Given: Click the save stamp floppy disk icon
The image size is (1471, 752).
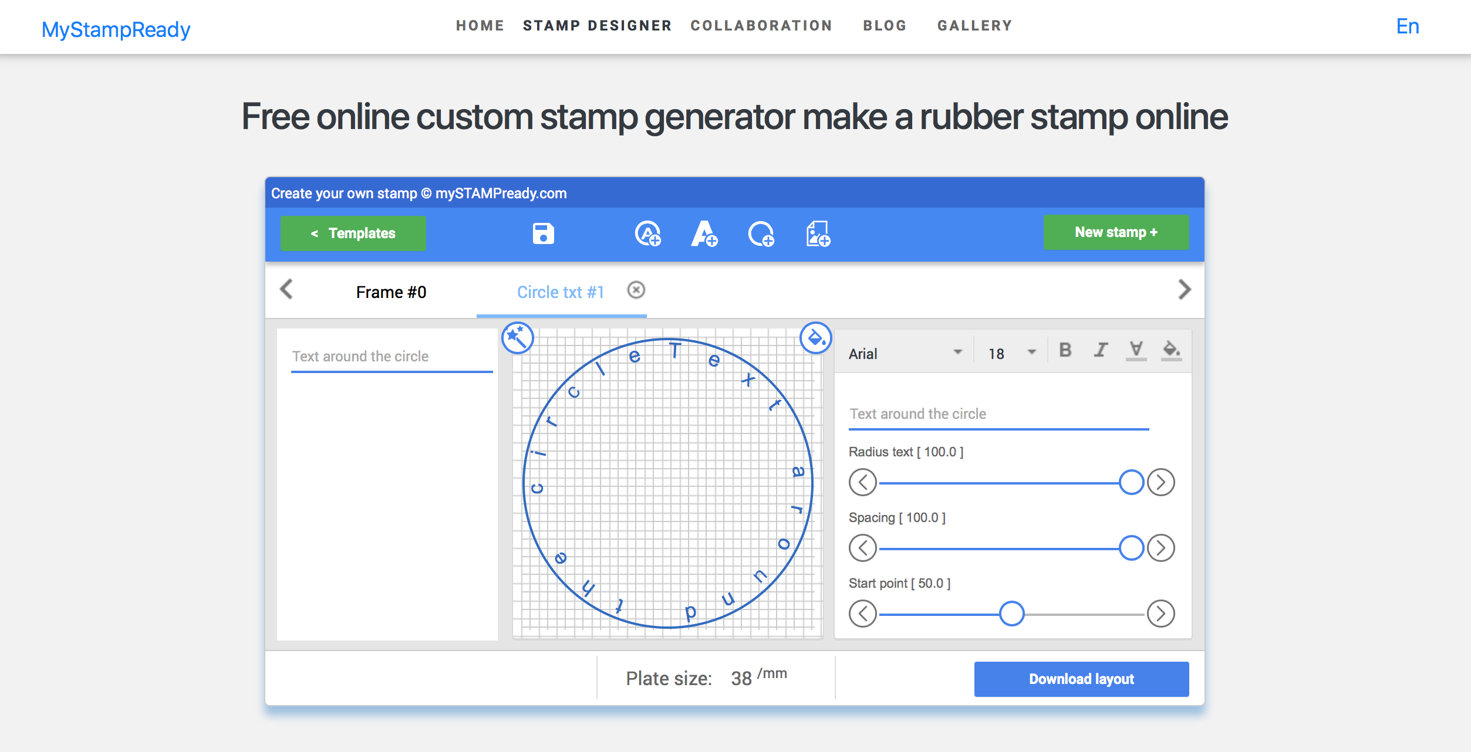Looking at the screenshot, I should tap(543, 233).
